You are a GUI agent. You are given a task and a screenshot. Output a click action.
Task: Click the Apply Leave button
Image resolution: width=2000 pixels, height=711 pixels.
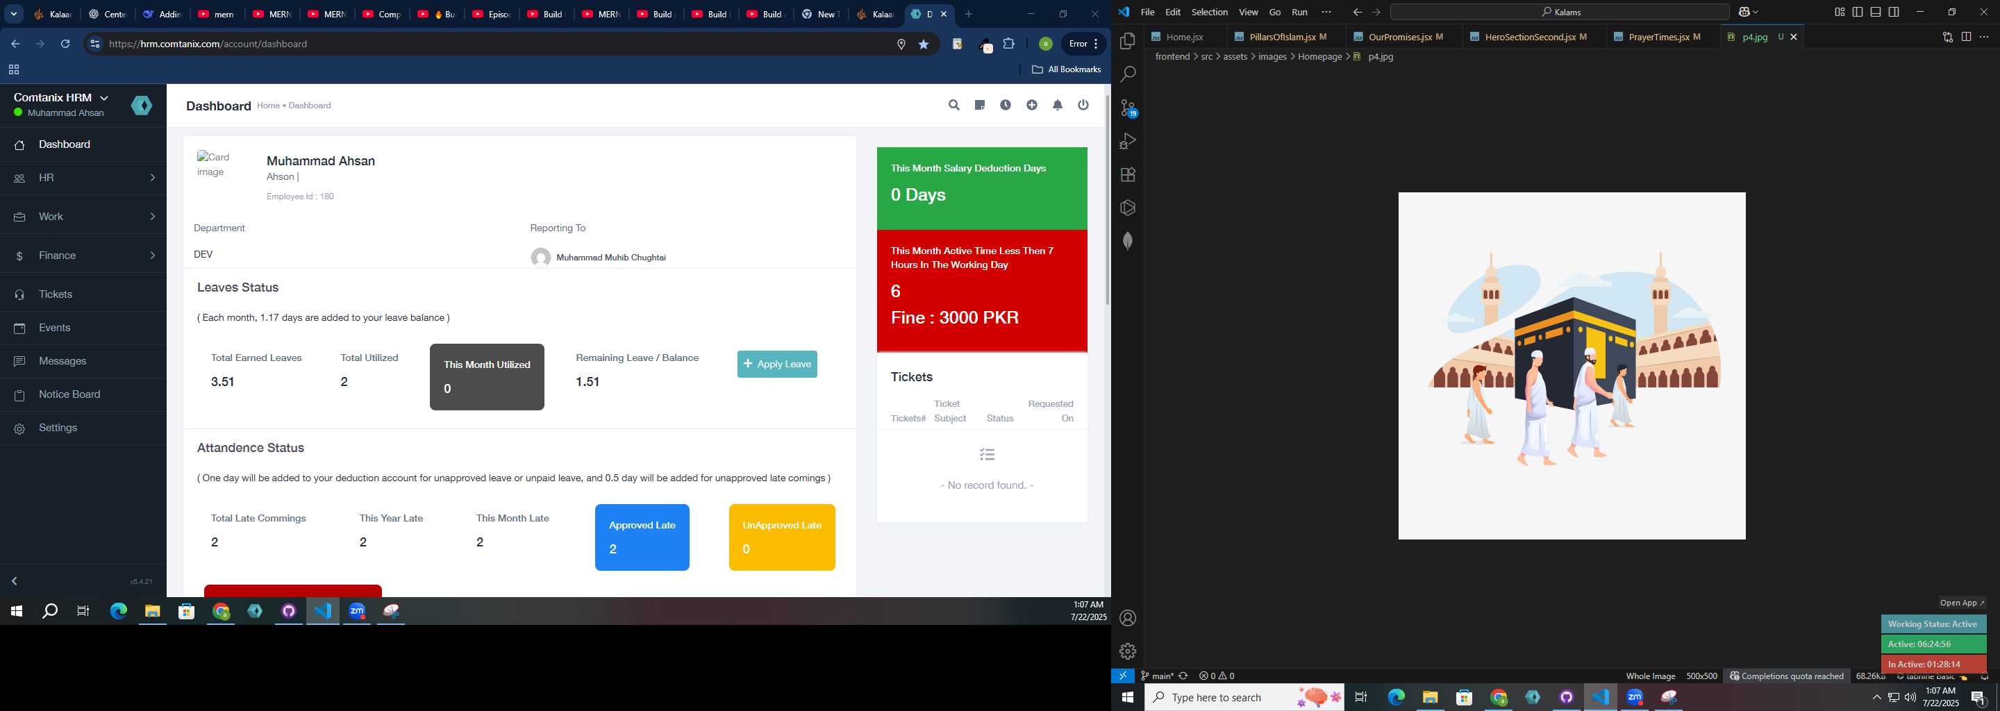(x=777, y=364)
